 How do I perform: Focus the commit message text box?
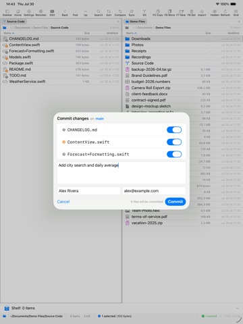point(122,173)
